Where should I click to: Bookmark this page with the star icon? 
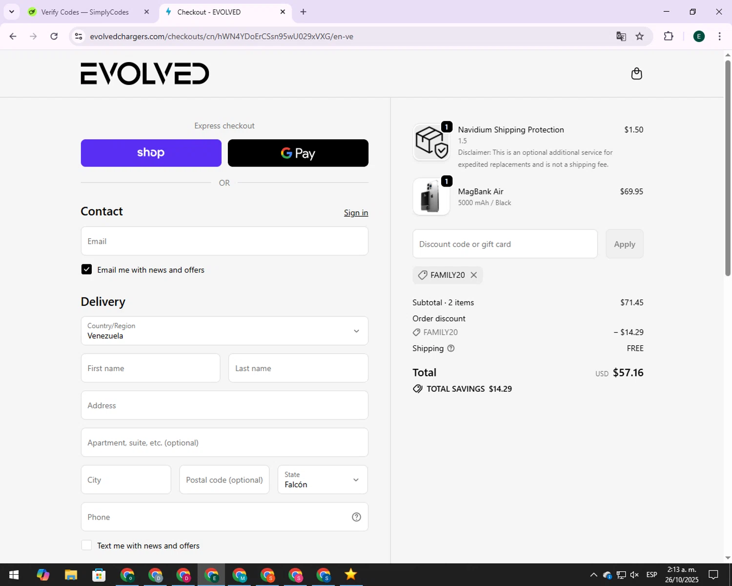pyautogui.click(x=640, y=36)
